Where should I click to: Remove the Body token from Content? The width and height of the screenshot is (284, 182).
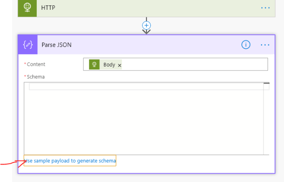click(x=120, y=65)
